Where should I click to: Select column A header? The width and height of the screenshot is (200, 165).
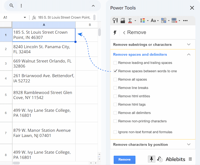point(44,25)
